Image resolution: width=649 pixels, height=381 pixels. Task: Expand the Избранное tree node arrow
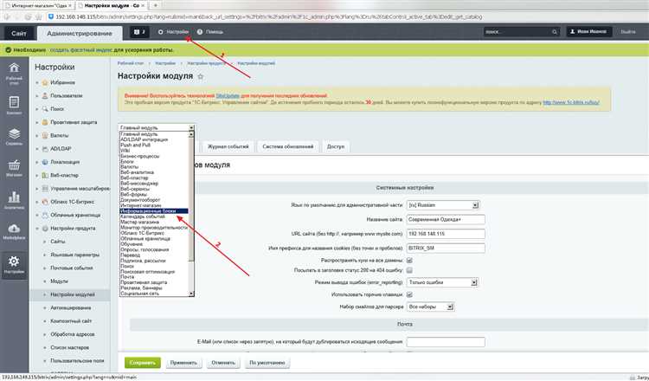point(37,83)
